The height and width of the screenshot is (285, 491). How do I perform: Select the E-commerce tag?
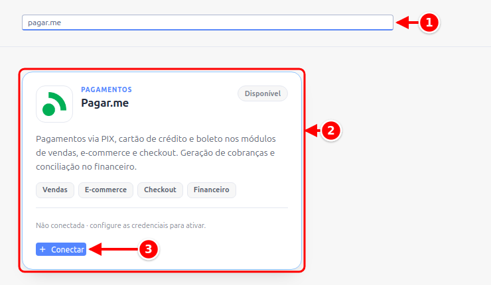coord(106,190)
